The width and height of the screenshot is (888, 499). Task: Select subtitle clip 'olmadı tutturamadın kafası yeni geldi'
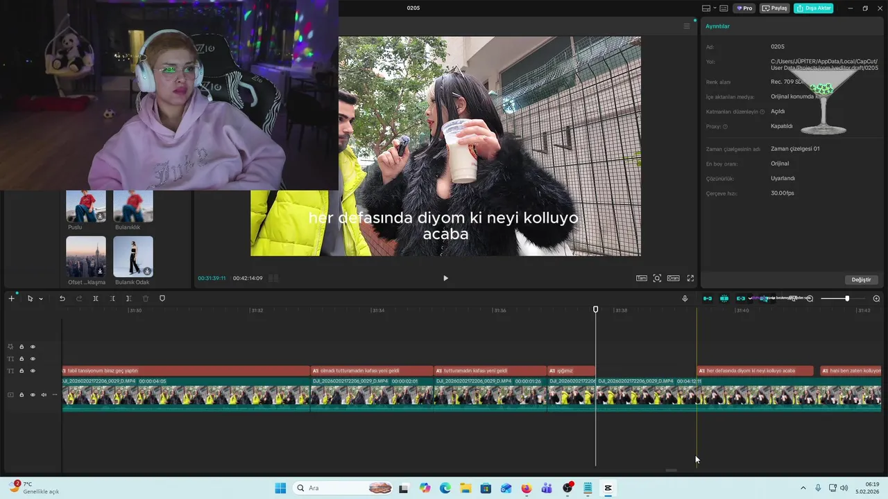coord(372,371)
